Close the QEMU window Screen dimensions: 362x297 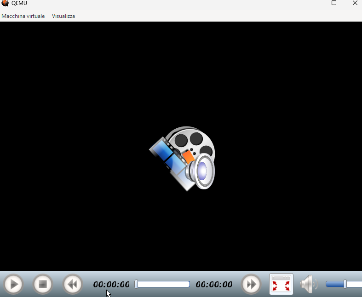click(355, 3)
